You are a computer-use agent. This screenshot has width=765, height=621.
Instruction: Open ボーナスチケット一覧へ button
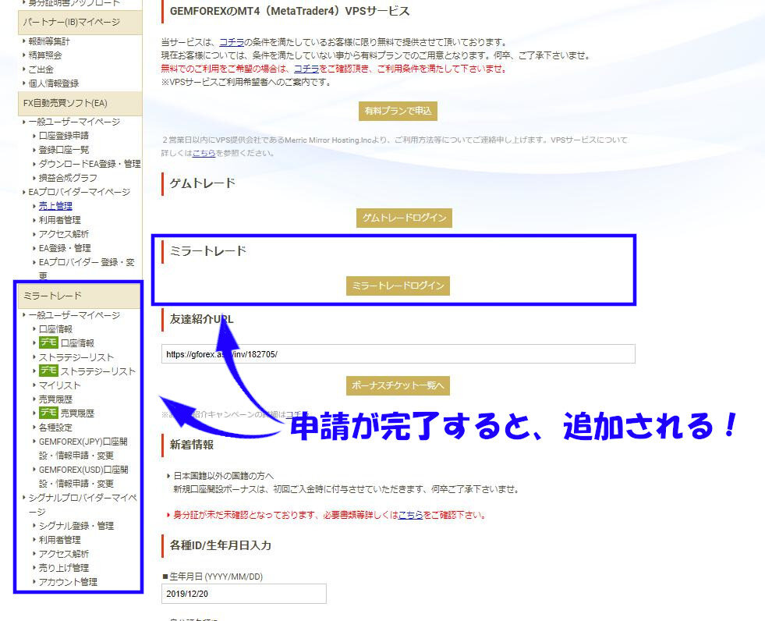398,385
